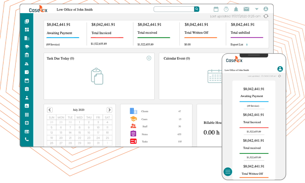The height and width of the screenshot is (183, 305).
Task: Open the user profile avatar in the desktop header
Action: (266, 9)
